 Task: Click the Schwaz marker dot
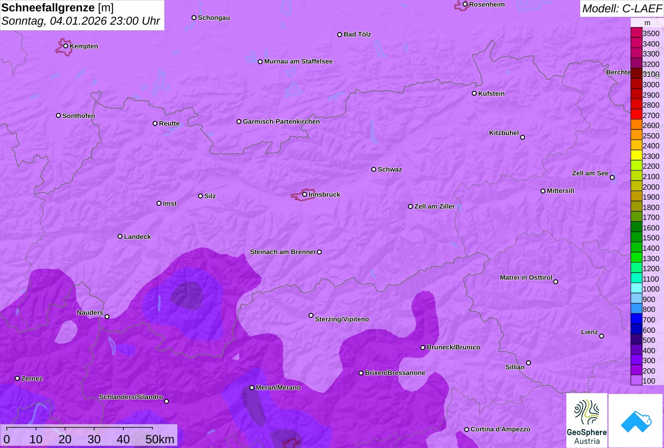pyautogui.click(x=374, y=169)
